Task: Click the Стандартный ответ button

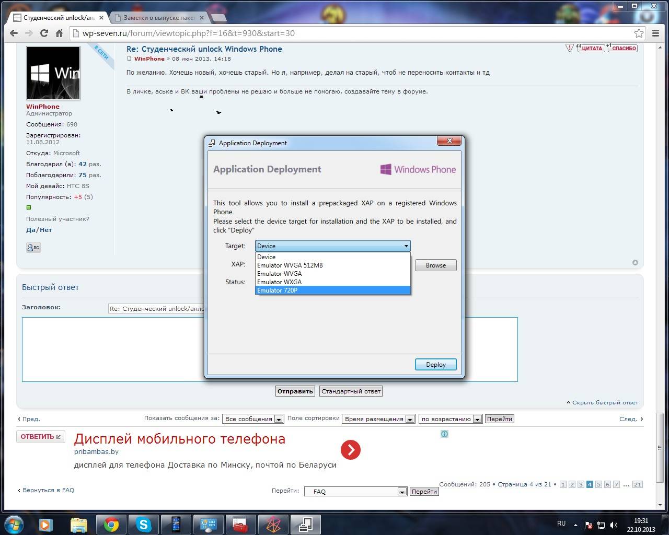Action: (x=351, y=391)
